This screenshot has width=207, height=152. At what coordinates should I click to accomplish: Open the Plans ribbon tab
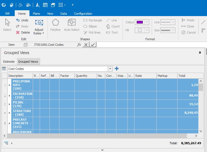click(x=36, y=14)
